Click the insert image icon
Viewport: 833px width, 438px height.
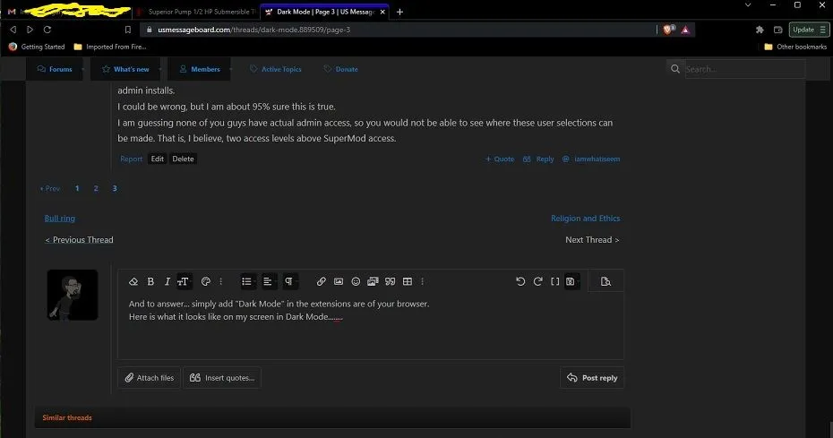(x=339, y=281)
